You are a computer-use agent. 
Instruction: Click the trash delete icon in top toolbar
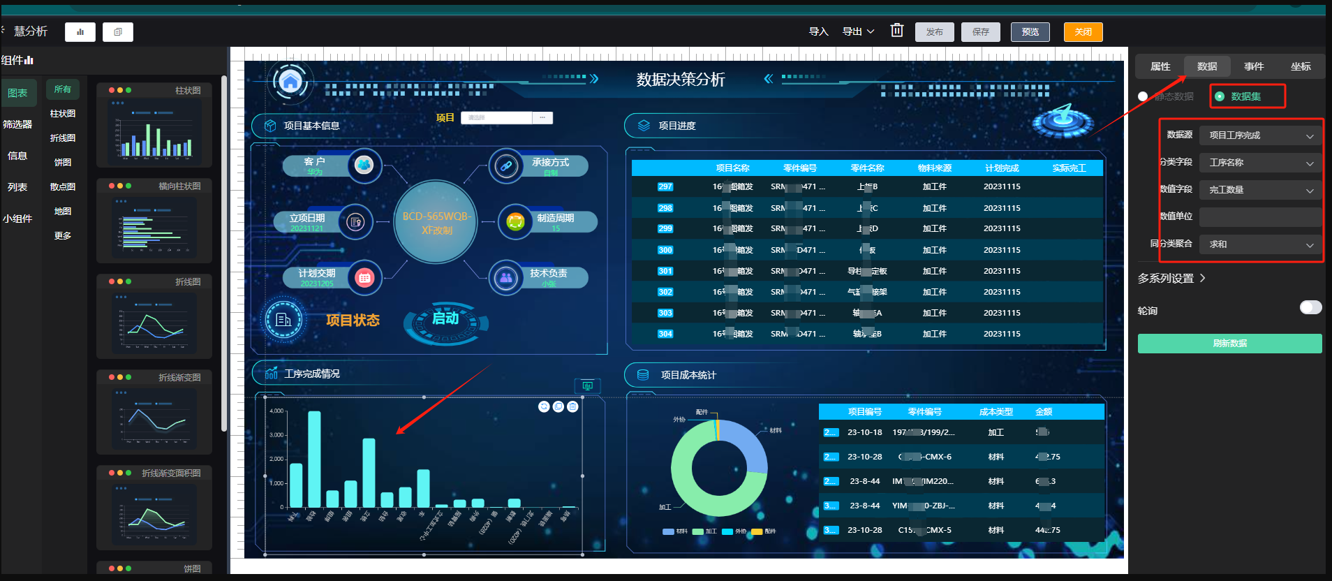coord(897,31)
